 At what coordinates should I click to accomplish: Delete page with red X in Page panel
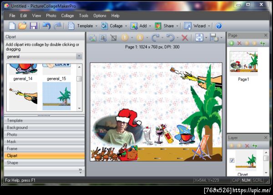[239, 43]
